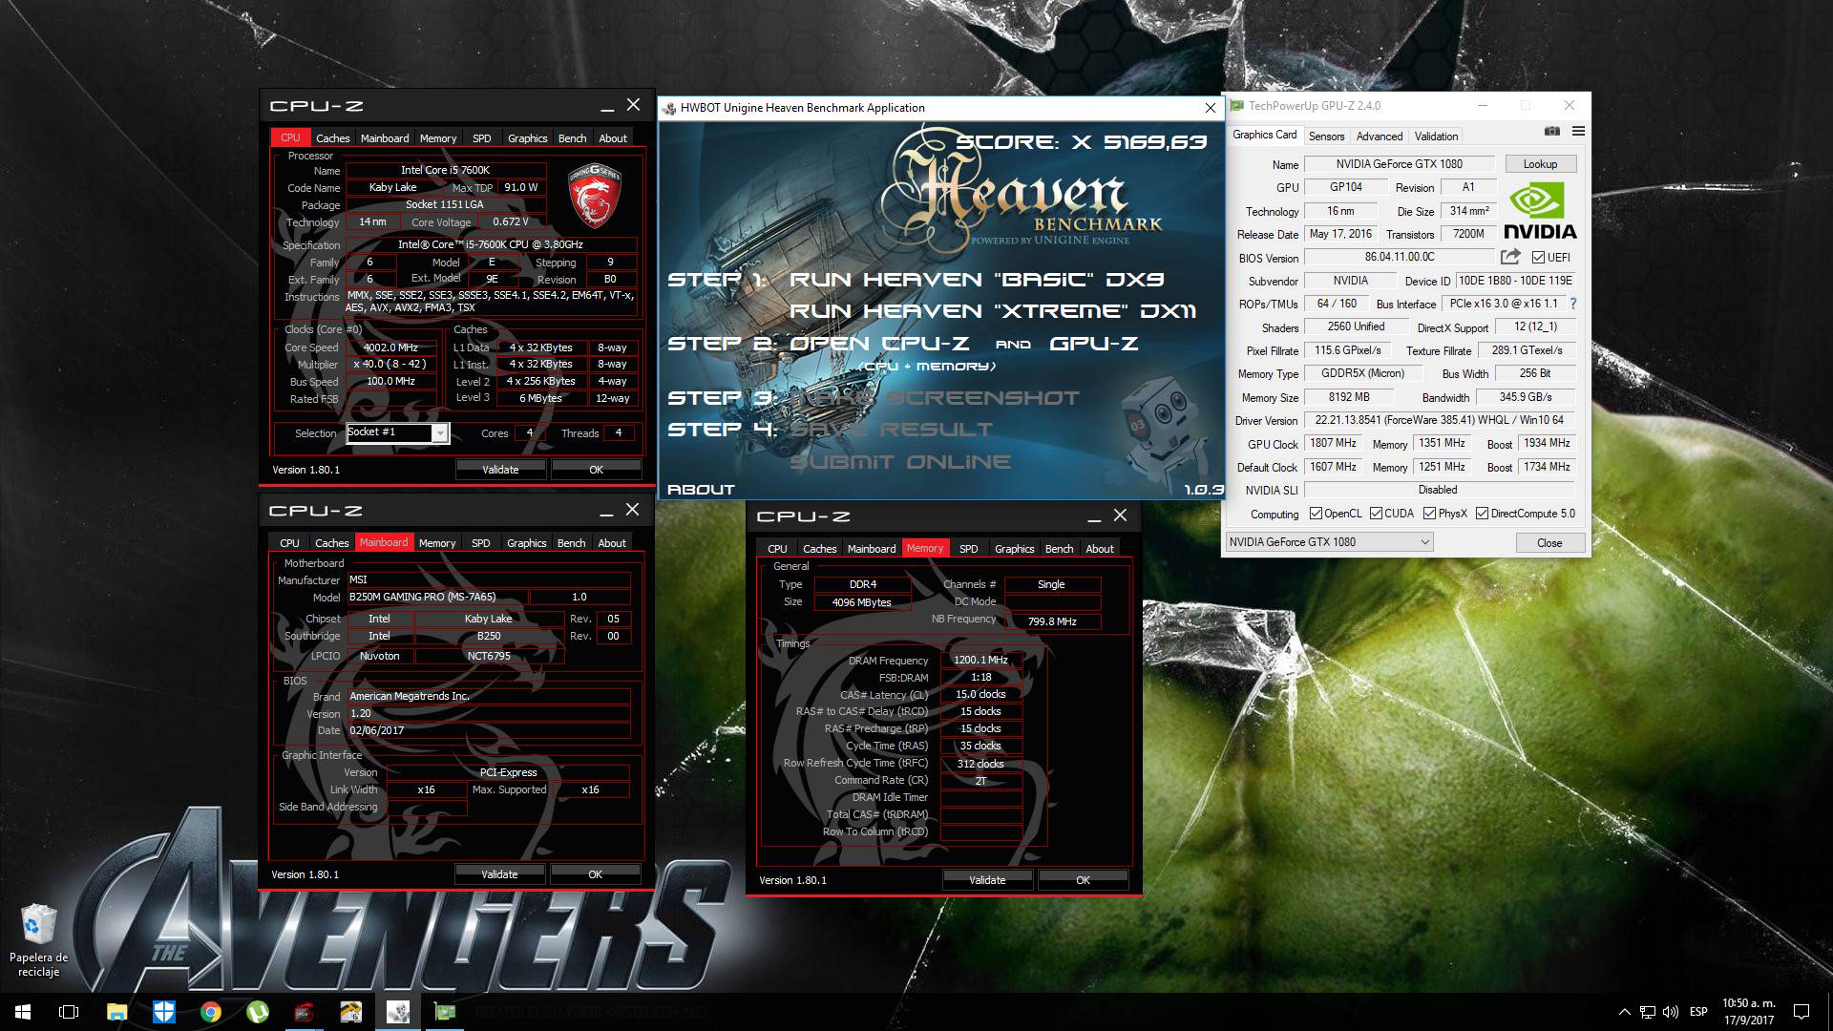Open the taskbar clock showing 10:50 a. m.
Viewport: 1833px width, 1031px height.
pyautogui.click(x=1749, y=1012)
